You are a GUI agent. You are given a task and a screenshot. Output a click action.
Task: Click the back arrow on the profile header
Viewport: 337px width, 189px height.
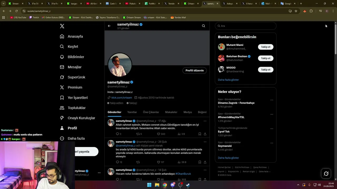[x=109, y=26]
